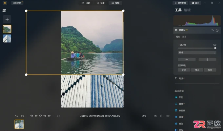Viewport: 223px width, 131px height.
Task: Click the opacity value 100
Action: 214,45
